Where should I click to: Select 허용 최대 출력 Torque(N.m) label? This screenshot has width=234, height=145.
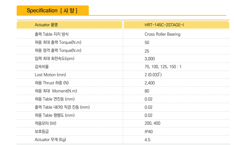[58, 42]
